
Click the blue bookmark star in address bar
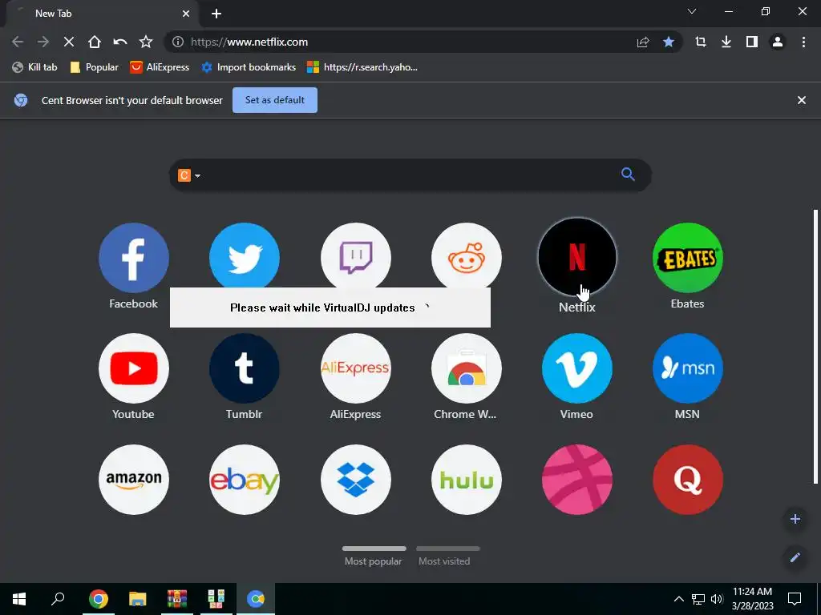pos(669,42)
